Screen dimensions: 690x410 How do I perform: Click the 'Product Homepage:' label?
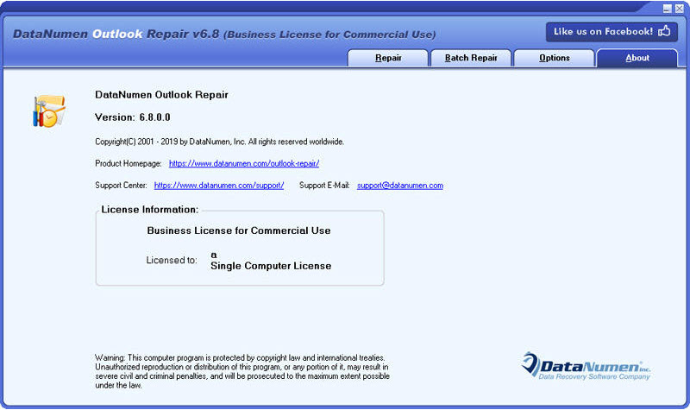(x=129, y=163)
